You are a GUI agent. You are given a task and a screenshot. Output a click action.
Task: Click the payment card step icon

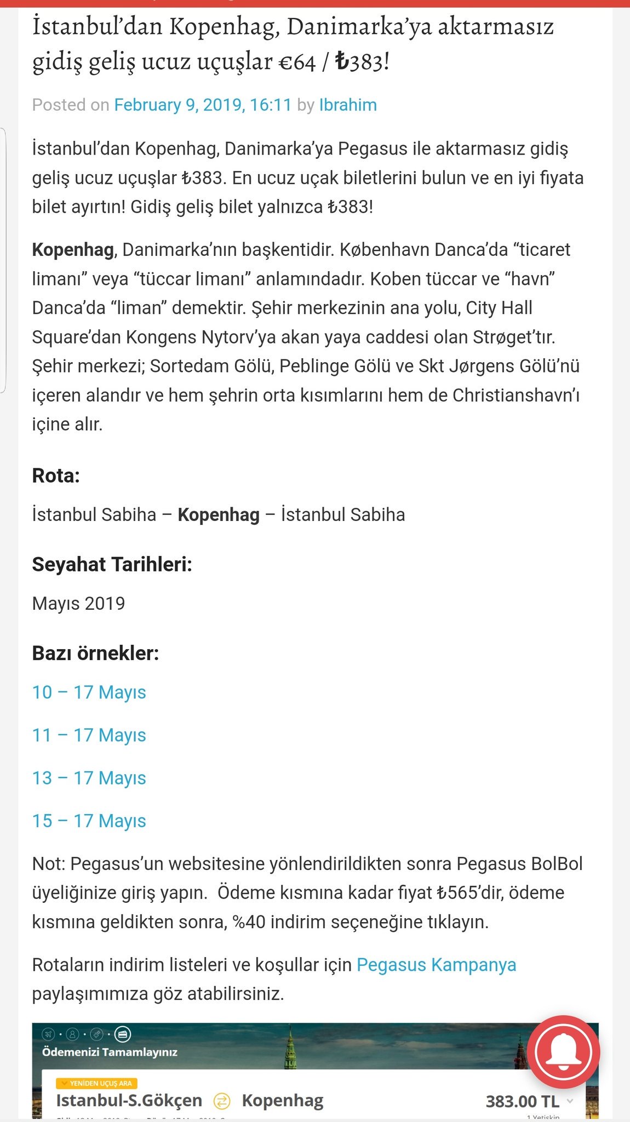pos(123,1034)
